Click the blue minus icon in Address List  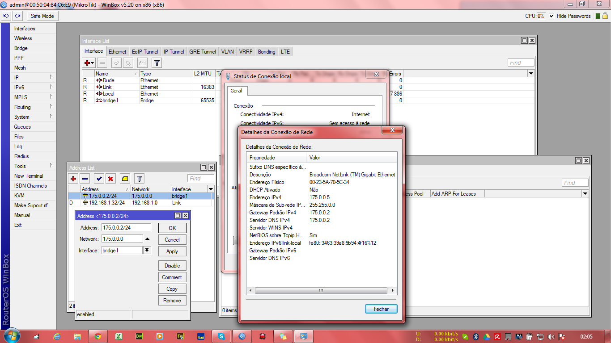point(85,179)
